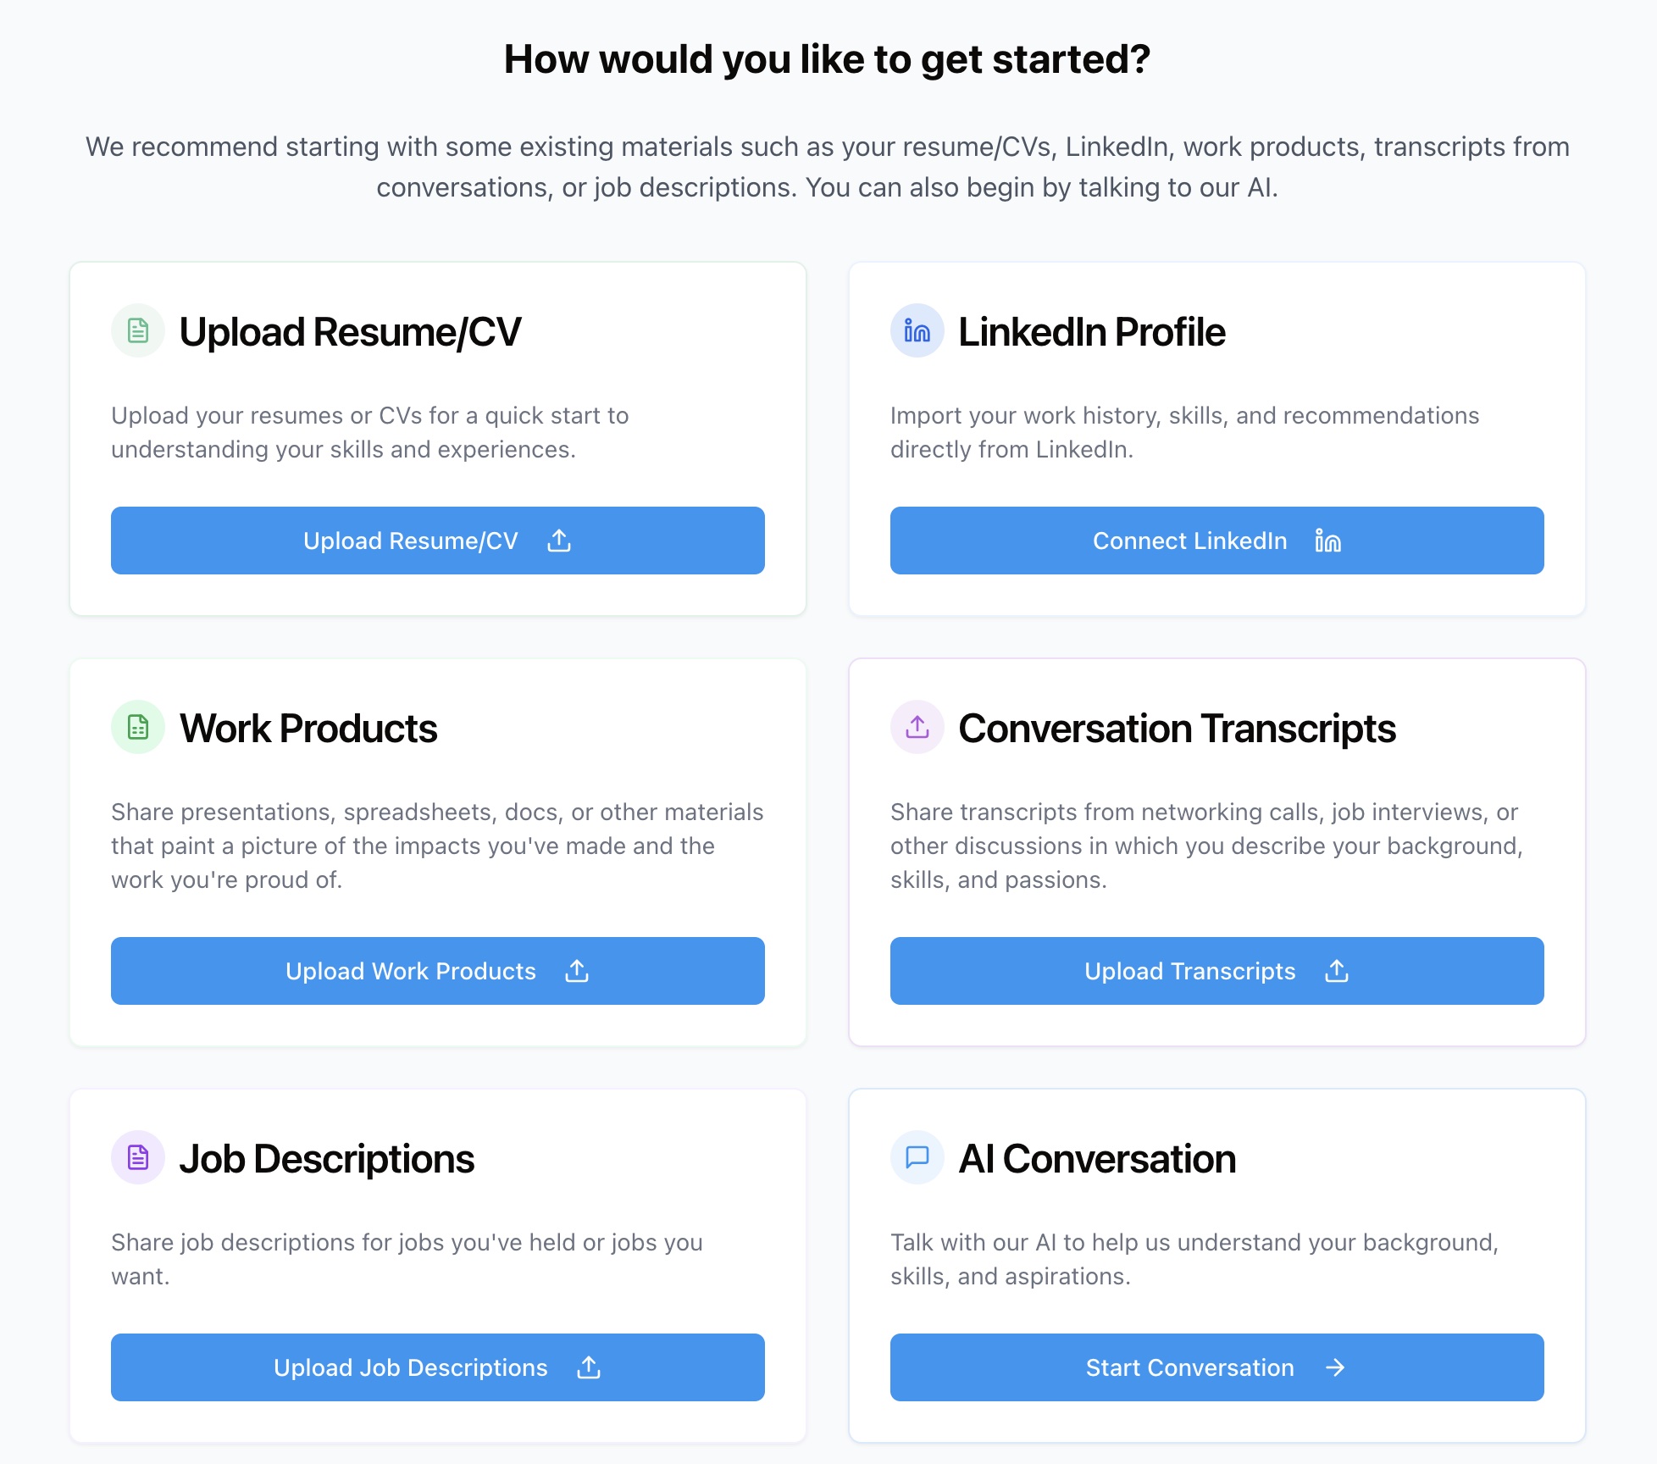This screenshot has height=1464, width=1657.
Task: Click the green spreadsheet icon beside Work Products
Action: pyautogui.click(x=138, y=727)
